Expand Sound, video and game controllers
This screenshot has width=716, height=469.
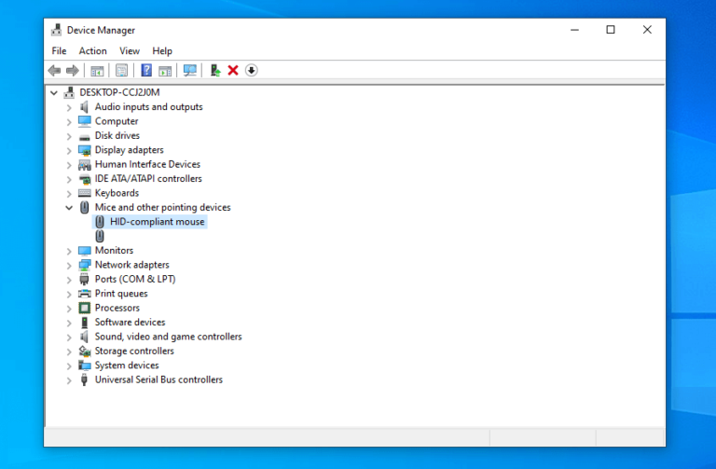(69, 337)
